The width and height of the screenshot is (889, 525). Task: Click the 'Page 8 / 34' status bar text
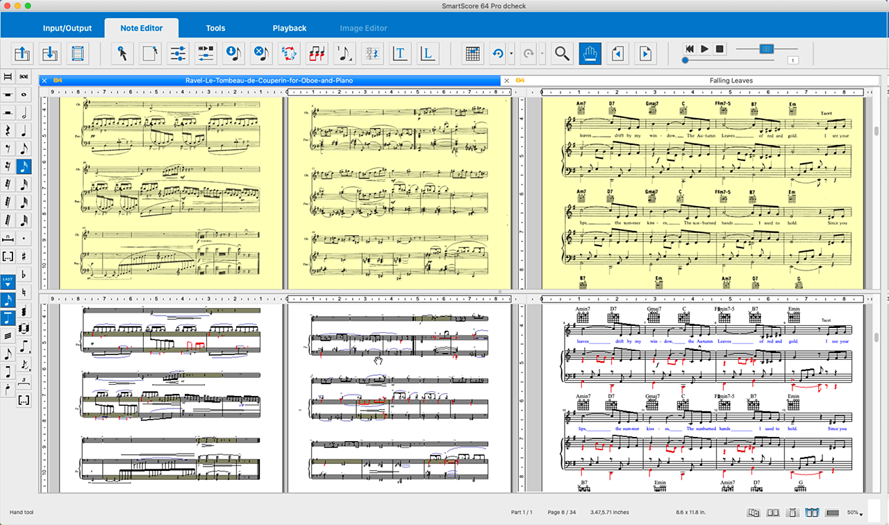562,513
